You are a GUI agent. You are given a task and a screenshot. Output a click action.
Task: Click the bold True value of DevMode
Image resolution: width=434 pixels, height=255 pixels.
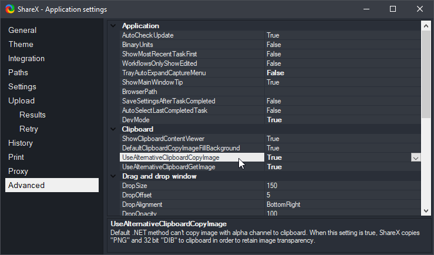(274, 120)
